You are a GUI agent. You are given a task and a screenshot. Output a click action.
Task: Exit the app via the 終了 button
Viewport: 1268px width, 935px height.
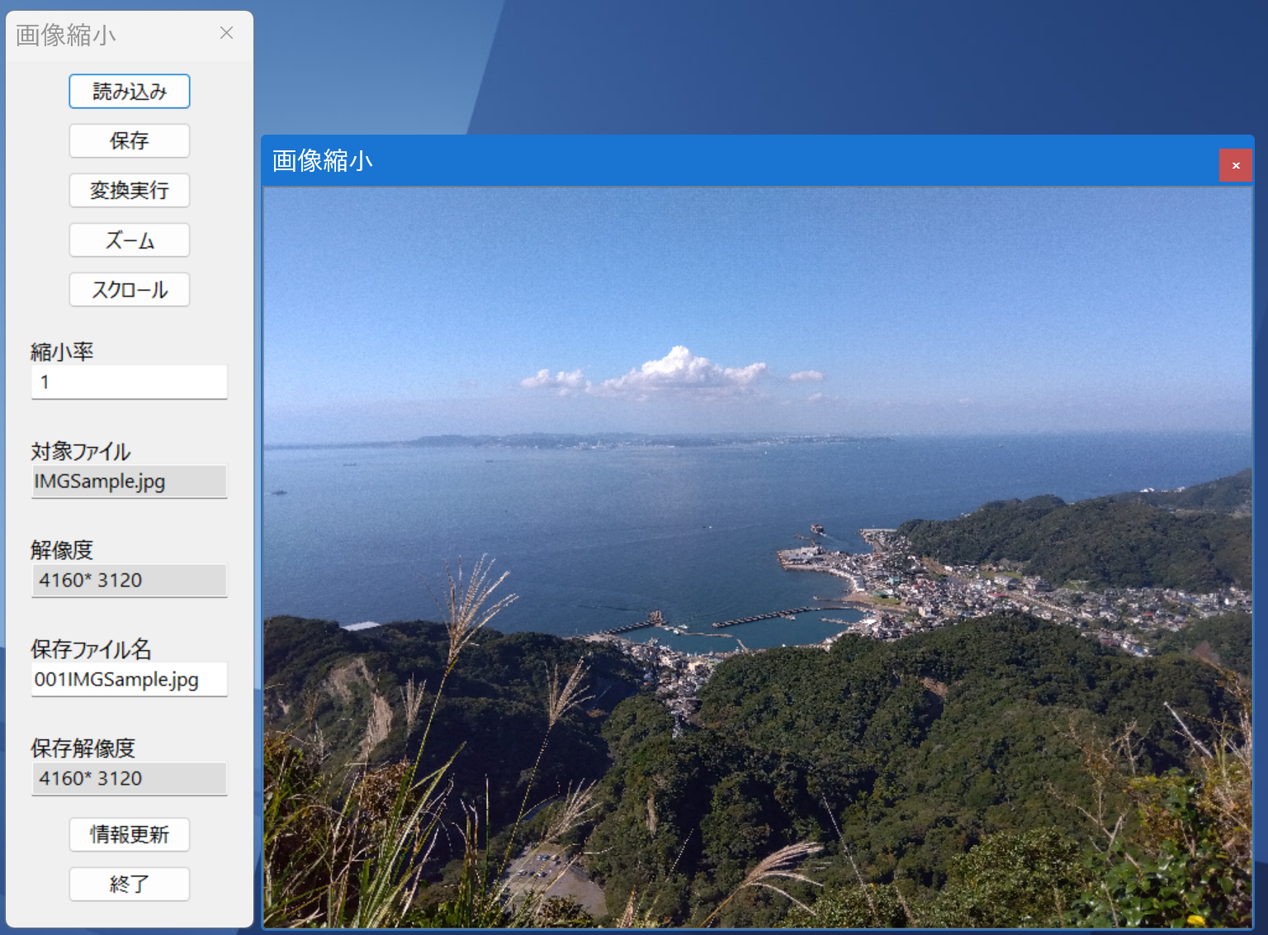coord(130,885)
